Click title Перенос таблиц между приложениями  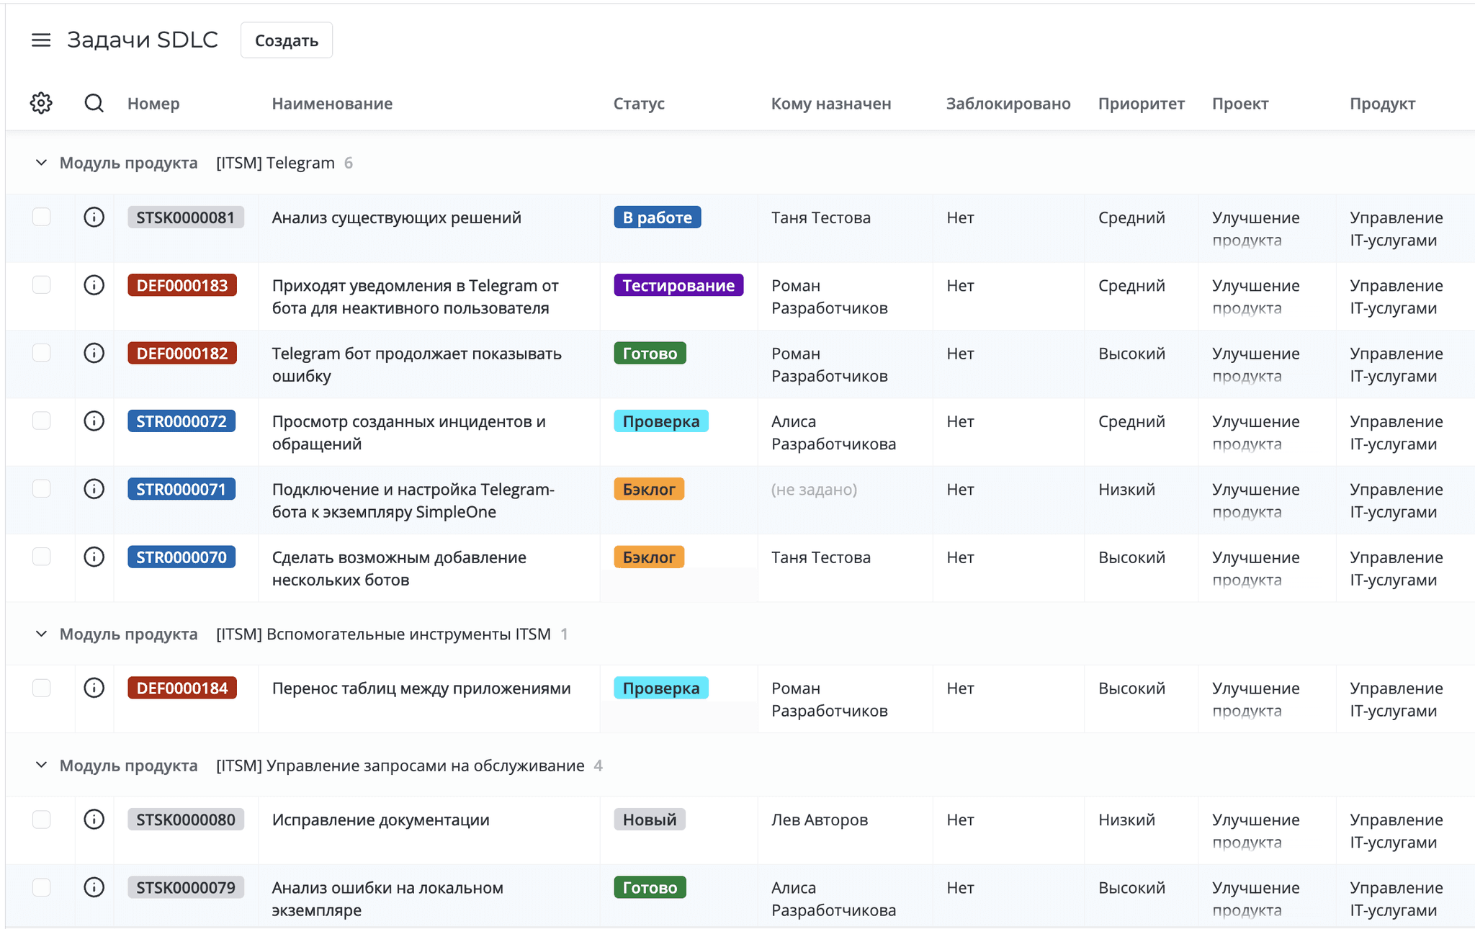[421, 688]
